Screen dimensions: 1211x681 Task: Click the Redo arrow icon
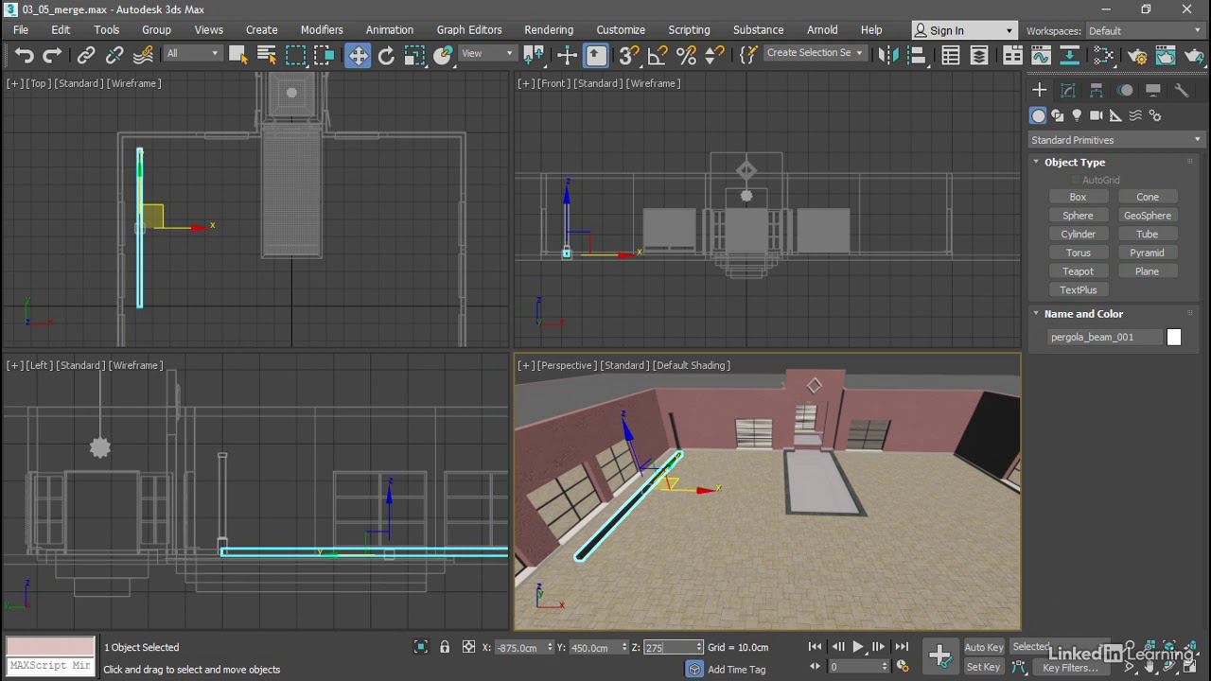click(x=53, y=56)
